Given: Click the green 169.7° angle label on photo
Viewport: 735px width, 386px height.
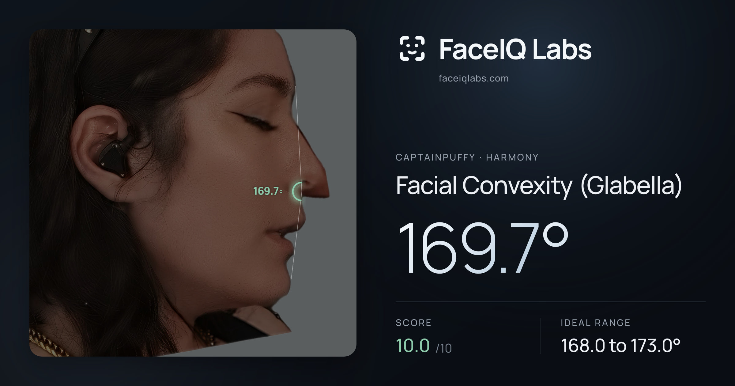Looking at the screenshot, I should click(268, 191).
